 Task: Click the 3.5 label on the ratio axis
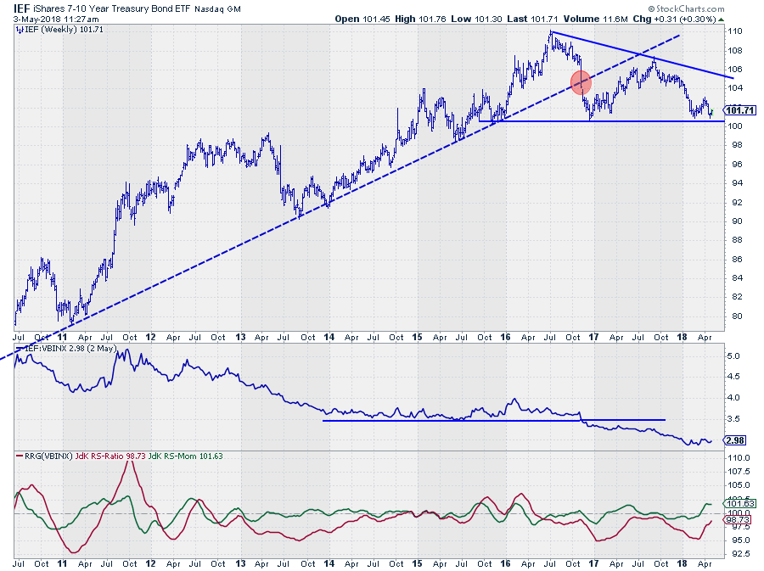coord(733,418)
